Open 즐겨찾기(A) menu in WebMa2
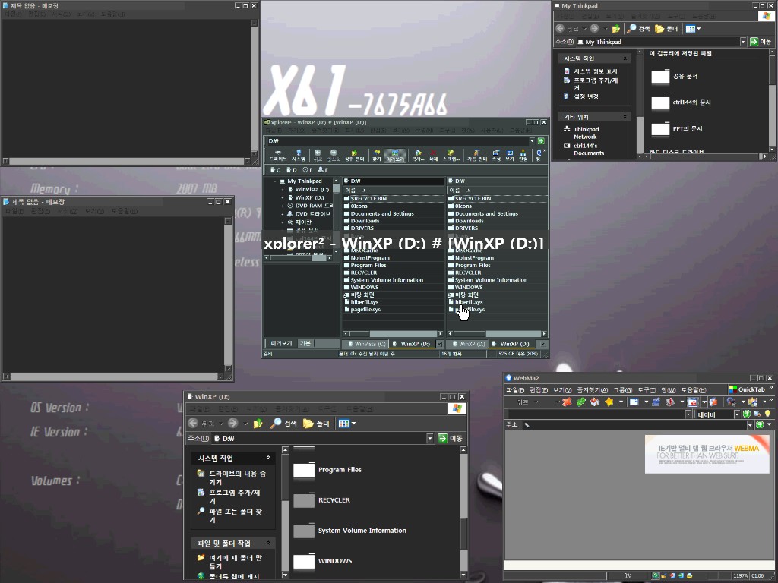 click(x=593, y=390)
